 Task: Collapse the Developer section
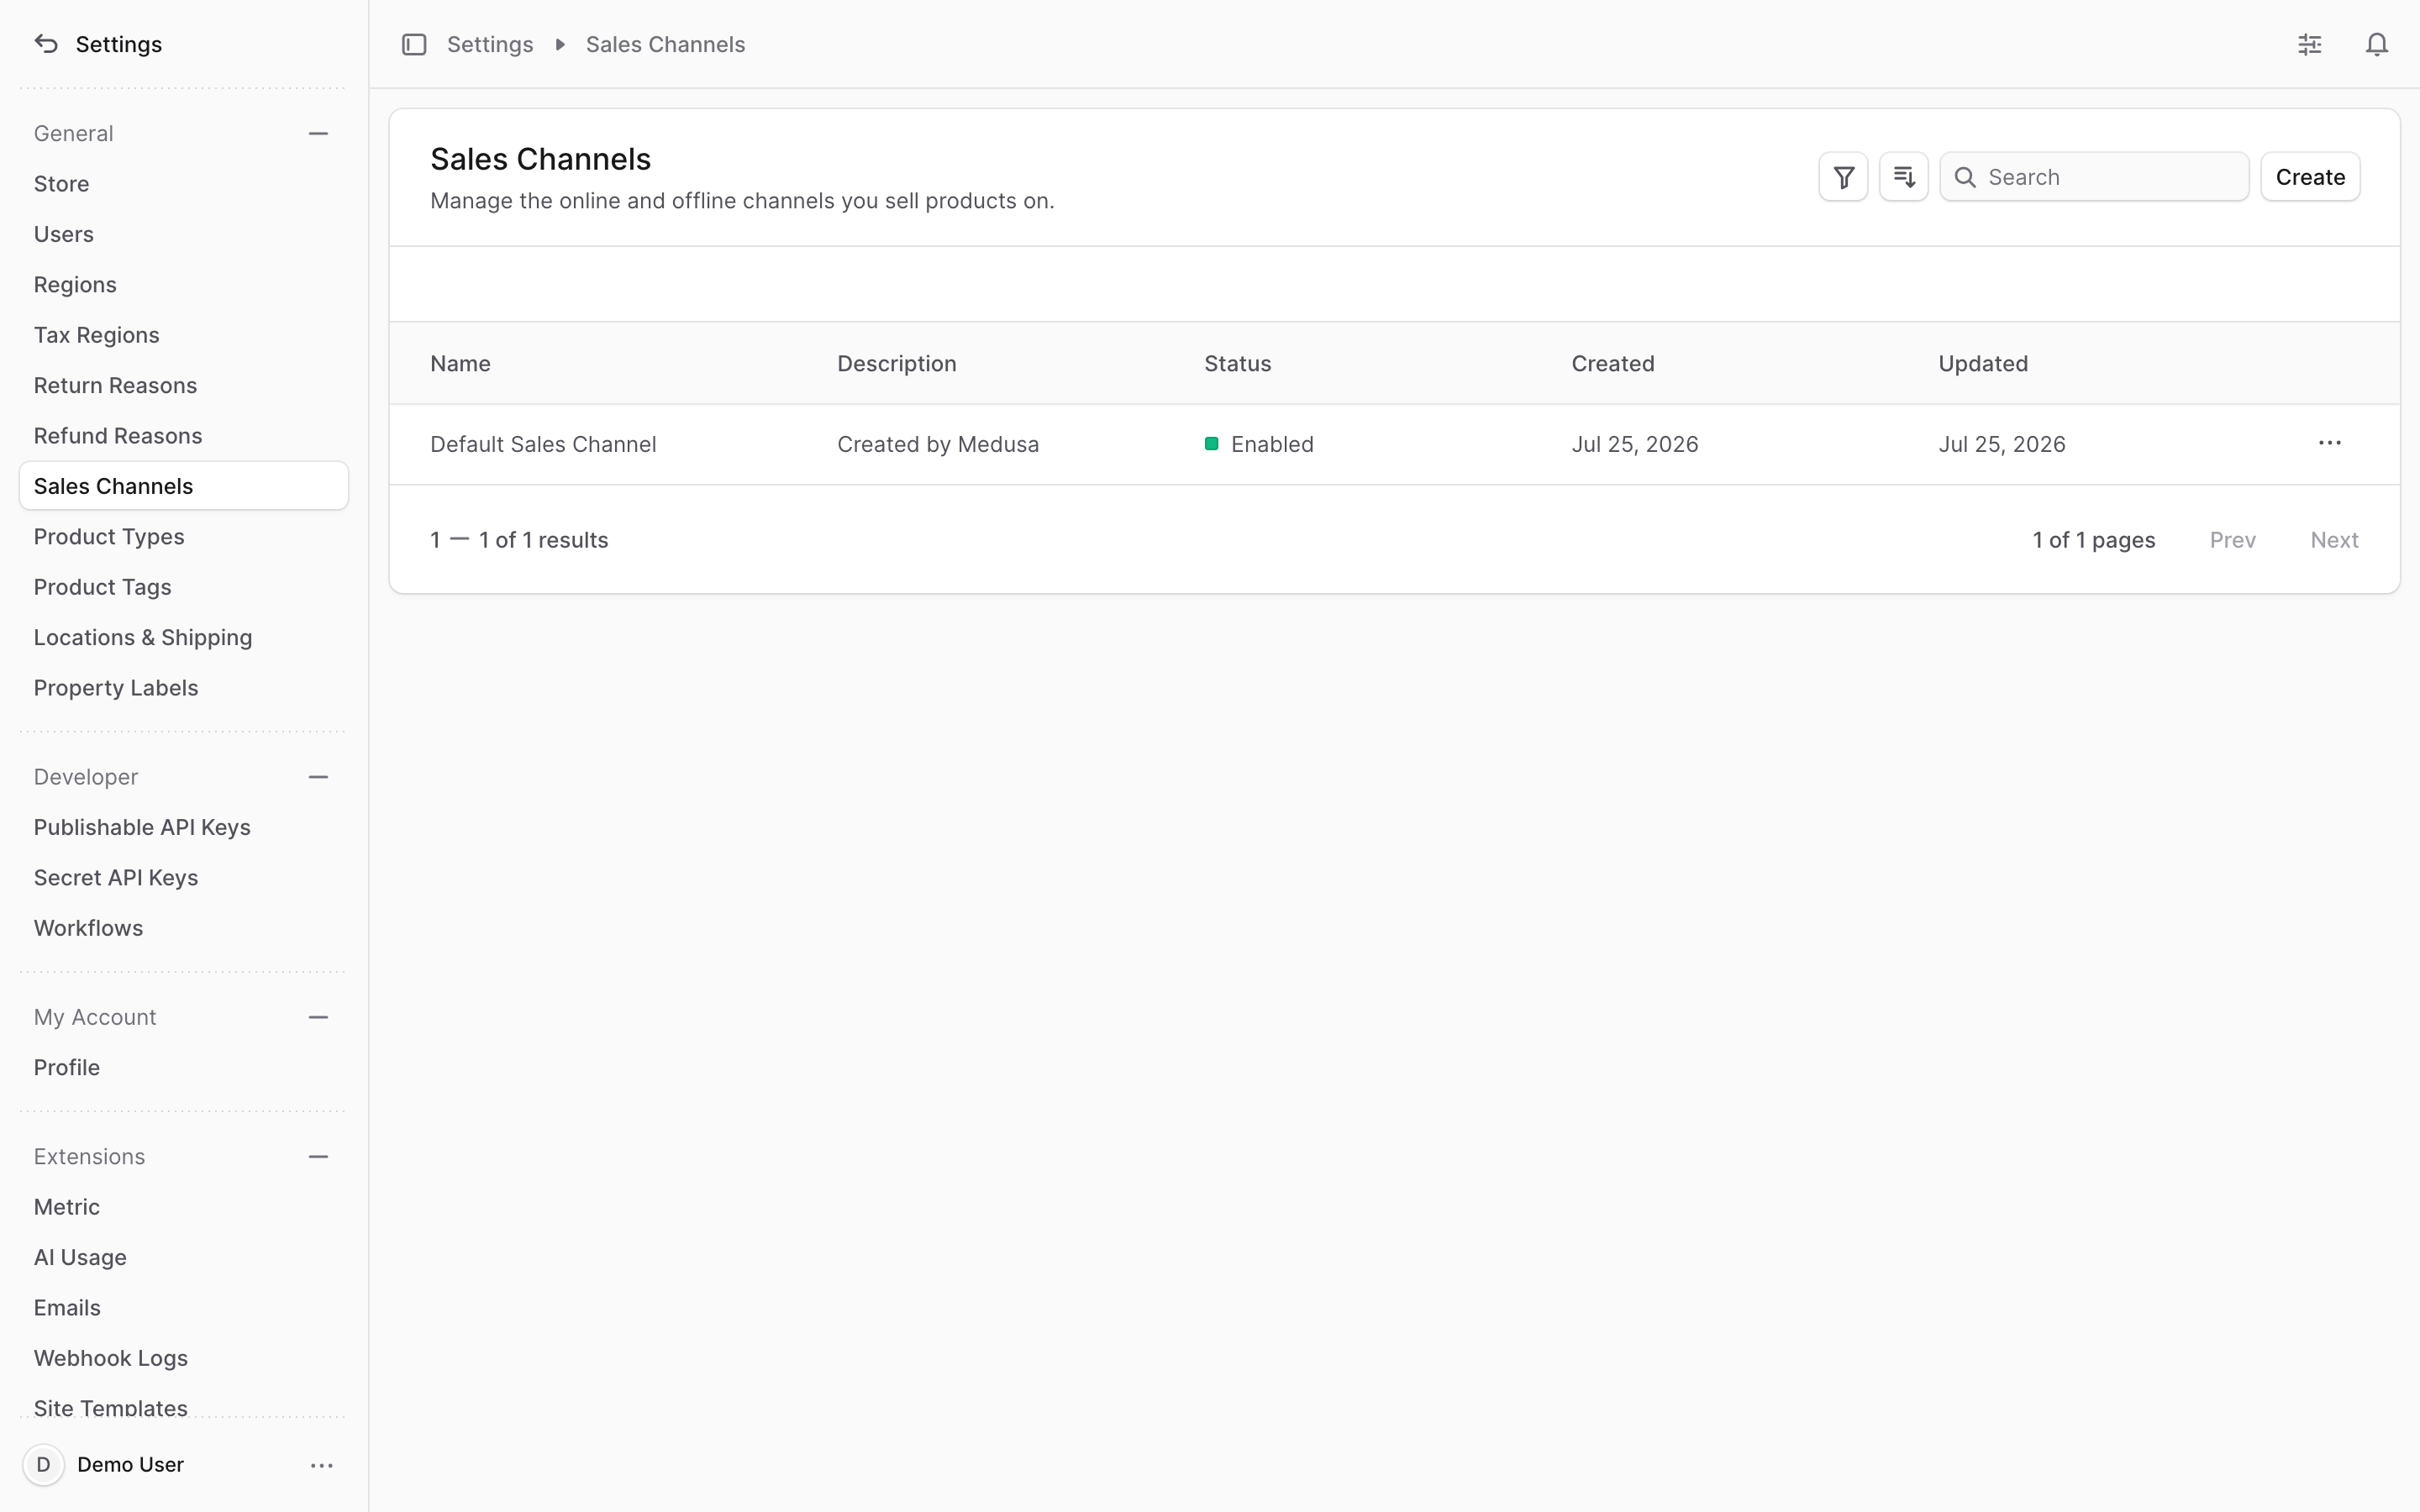point(318,777)
